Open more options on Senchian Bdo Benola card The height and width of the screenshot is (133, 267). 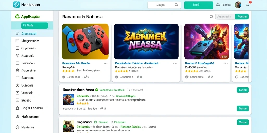(x=106, y=63)
